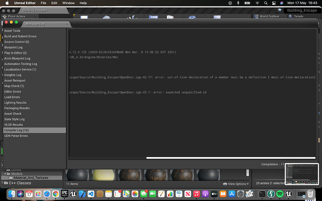Open Finder from the dock
The image size is (322, 201).
coord(12,194)
